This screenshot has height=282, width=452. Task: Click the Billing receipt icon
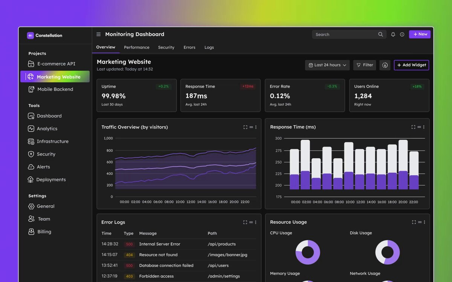click(x=31, y=232)
